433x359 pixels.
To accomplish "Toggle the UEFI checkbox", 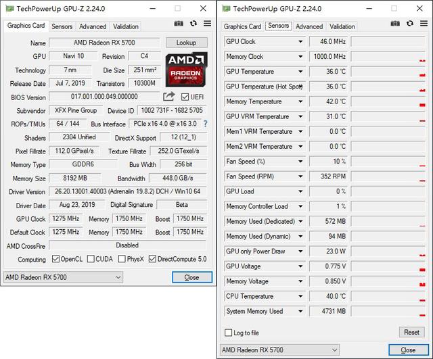I will pyautogui.click(x=185, y=97).
